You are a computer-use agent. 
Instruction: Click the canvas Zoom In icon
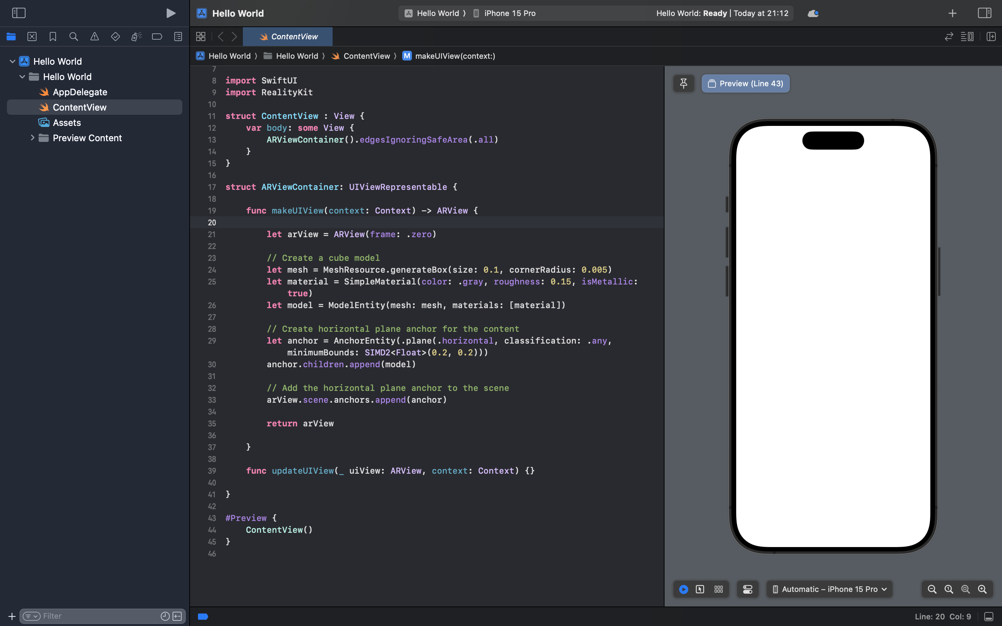pyautogui.click(x=982, y=589)
